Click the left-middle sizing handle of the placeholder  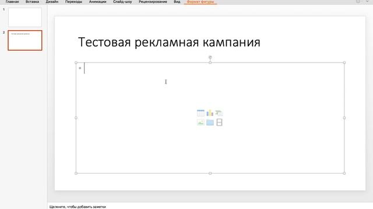[x=76, y=118]
